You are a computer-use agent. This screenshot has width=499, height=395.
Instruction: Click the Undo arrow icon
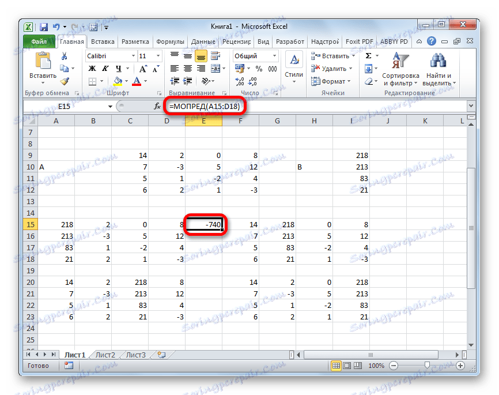(56, 27)
